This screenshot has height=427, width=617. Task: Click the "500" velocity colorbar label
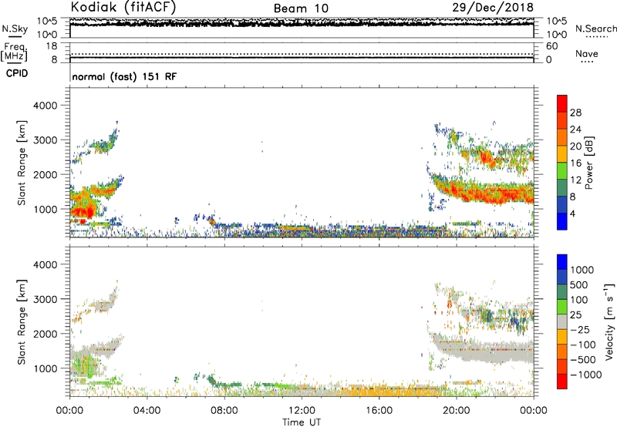click(579, 284)
